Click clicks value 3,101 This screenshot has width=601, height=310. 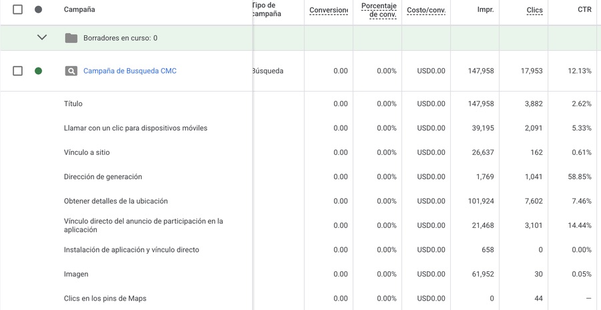tap(534, 225)
